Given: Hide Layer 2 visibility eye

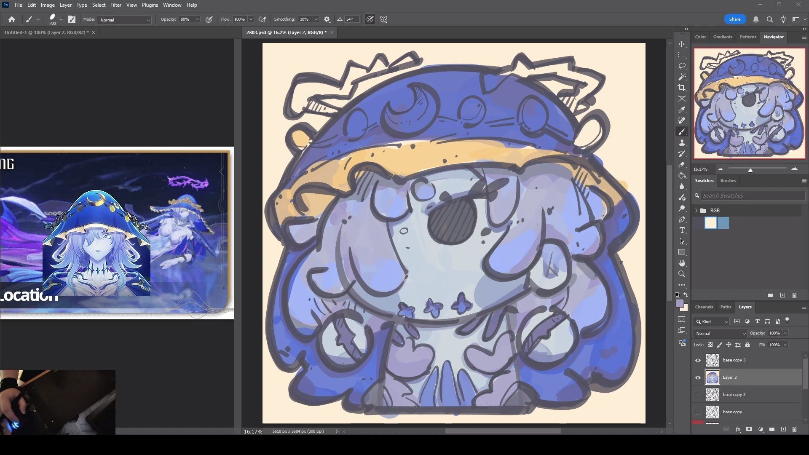Looking at the screenshot, I should (698, 377).
